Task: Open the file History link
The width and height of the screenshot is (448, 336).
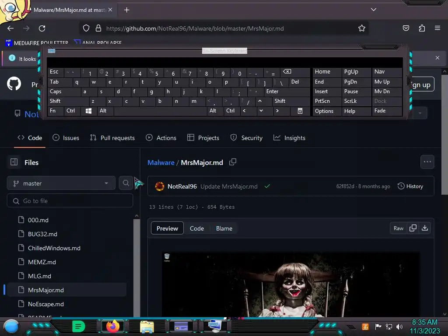Action: coord(410,186)
